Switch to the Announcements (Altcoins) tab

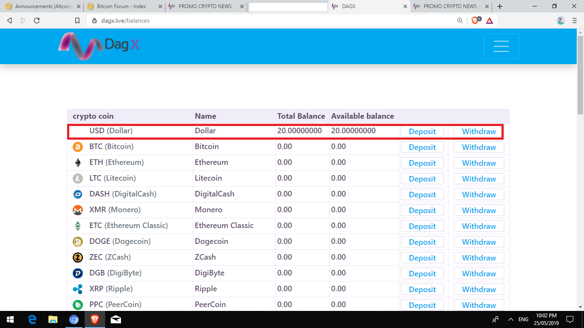[x=41, y=6]
